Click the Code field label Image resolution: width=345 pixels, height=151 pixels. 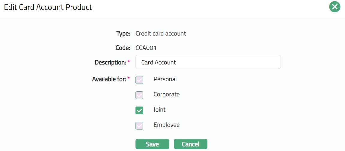tap(123, 48)
